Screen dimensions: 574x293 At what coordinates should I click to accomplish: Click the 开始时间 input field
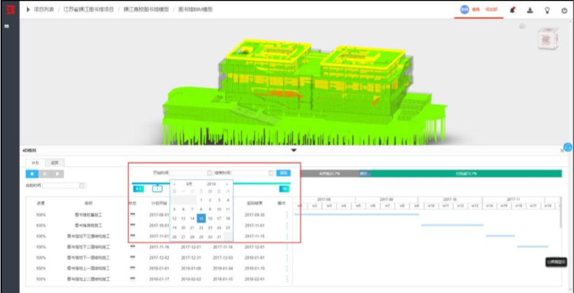191,173
